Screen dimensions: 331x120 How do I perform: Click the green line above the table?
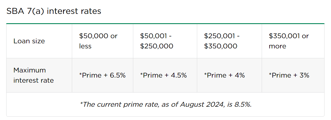[x=165, y=24]
